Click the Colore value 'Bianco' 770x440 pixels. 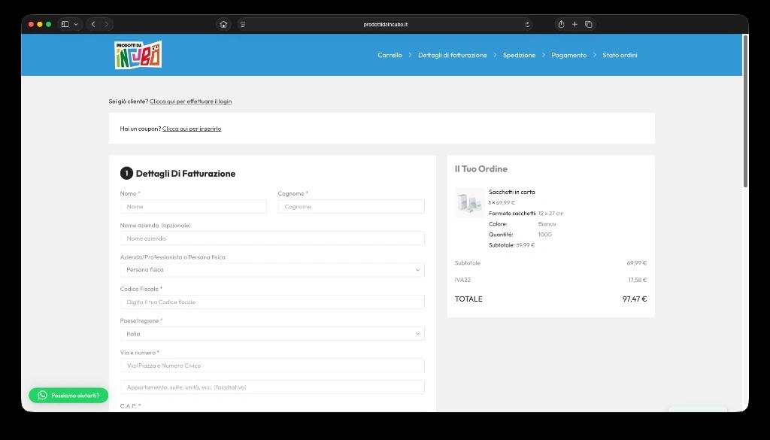tap(547, 224)
